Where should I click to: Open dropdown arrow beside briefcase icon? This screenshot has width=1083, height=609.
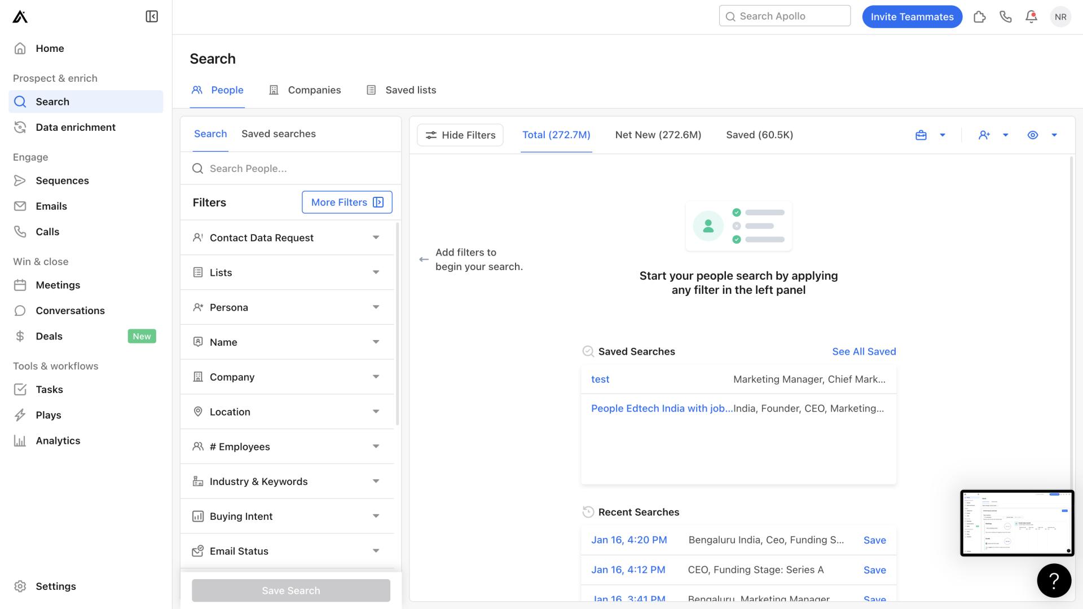click(943, 135)
